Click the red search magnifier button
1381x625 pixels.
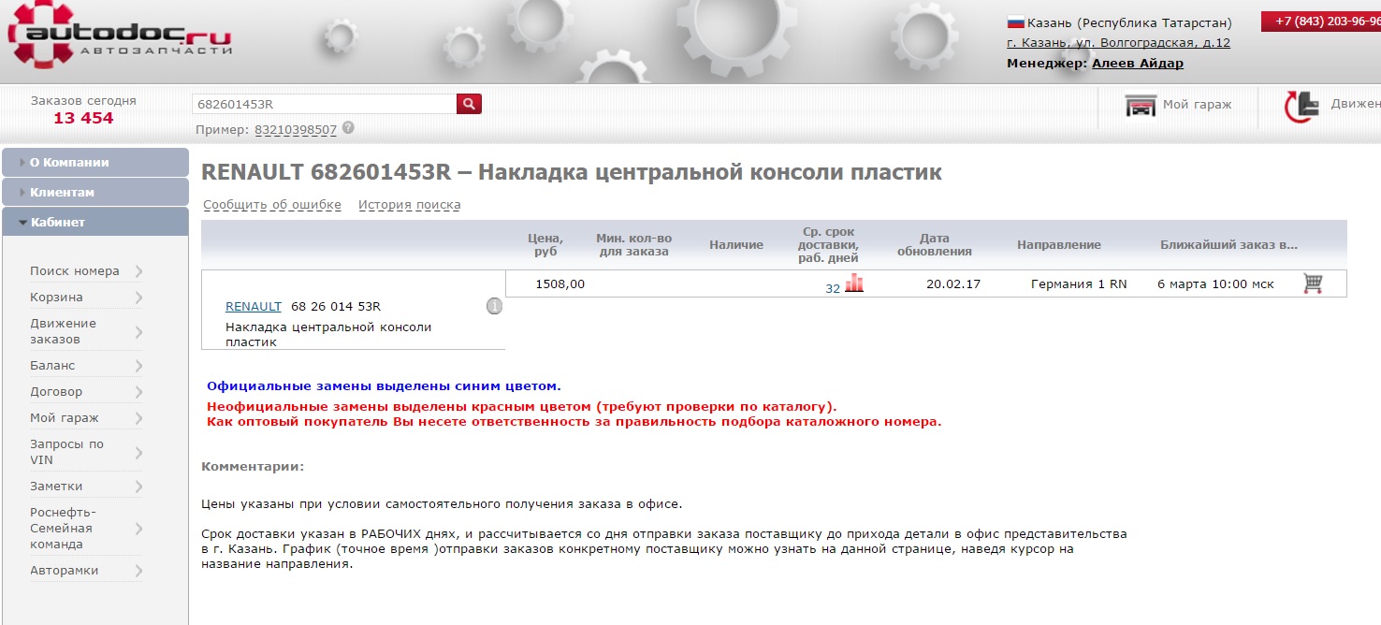click(x=469, y=104)
